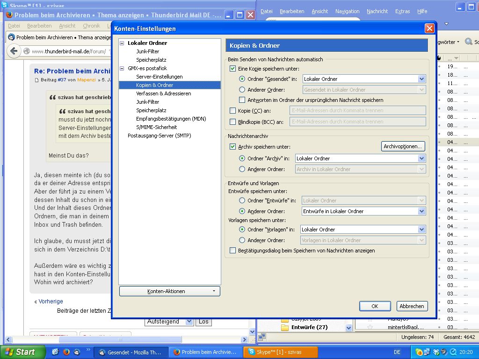Open Entwürfe in Lokaler Ordner dropdown
Screen dimensions: 479x359
click(x=363, y=211)
